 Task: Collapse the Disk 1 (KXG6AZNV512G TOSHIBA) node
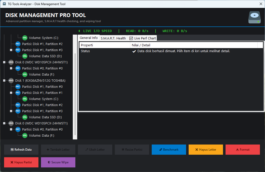(4, 81)
